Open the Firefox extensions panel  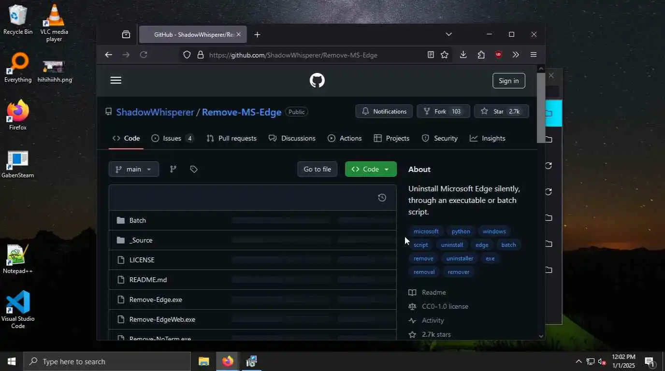coord(481,55)
